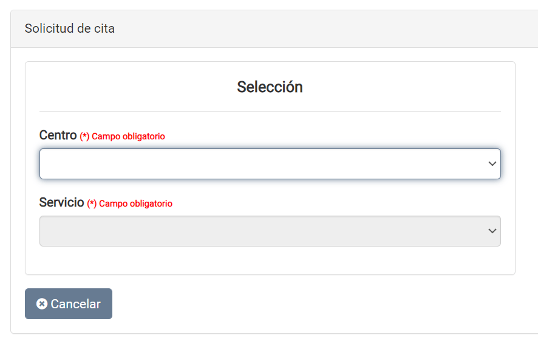The height and width of the screenshot is (341, 538).
Task: Open the Servicio dropdown list
Action: pyautogui.click(x=270, y=231)
